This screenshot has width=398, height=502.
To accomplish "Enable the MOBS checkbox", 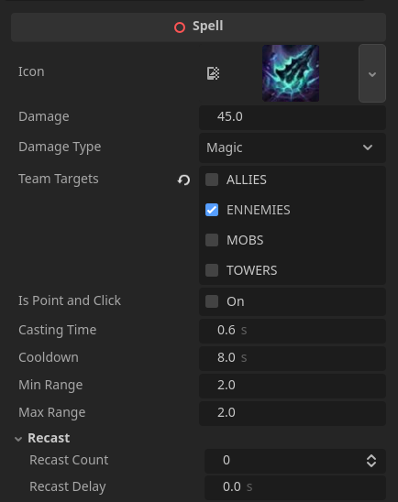I will click(212, 240).
